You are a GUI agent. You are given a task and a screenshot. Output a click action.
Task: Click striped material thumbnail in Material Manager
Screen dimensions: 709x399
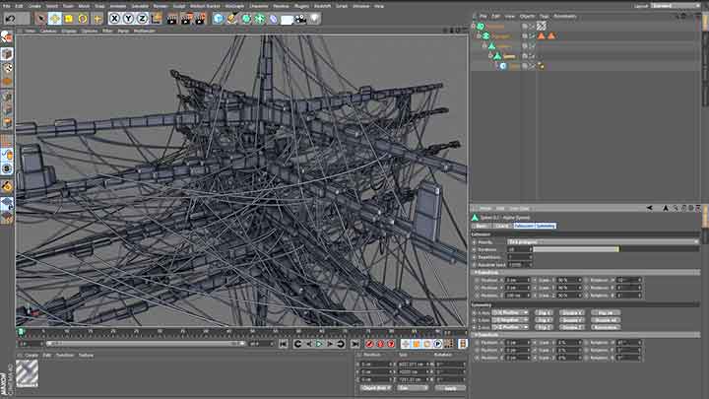pos(28,373)
